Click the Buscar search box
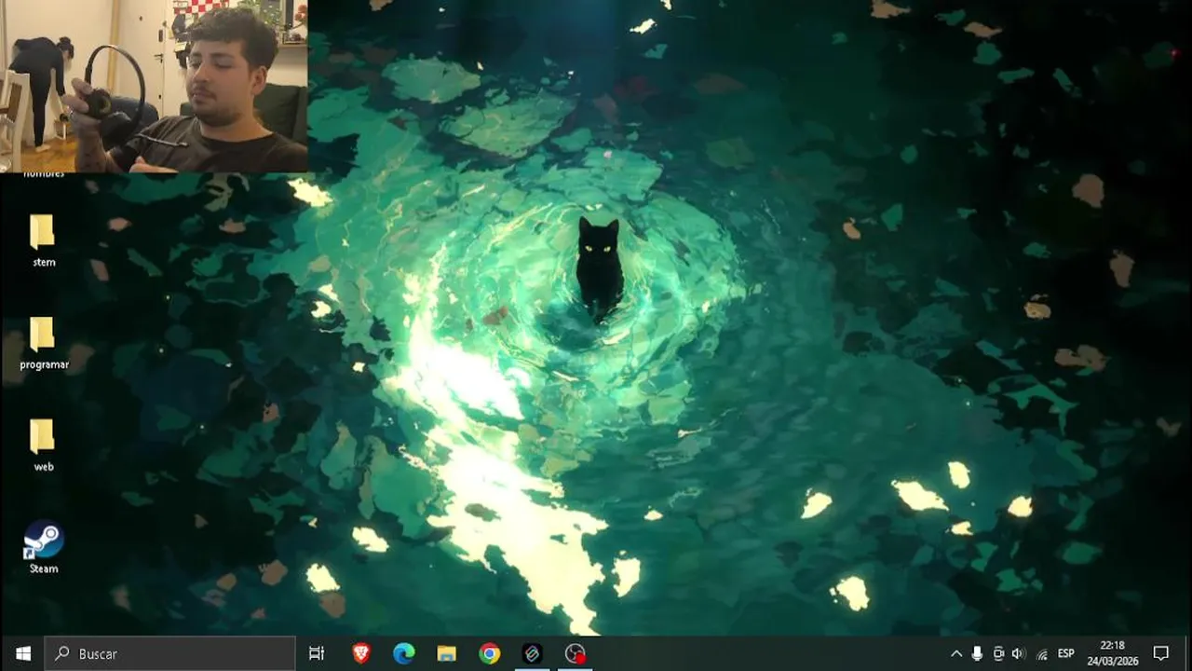The height and width of the screenshot is (671, 1192). coord(169,653)
